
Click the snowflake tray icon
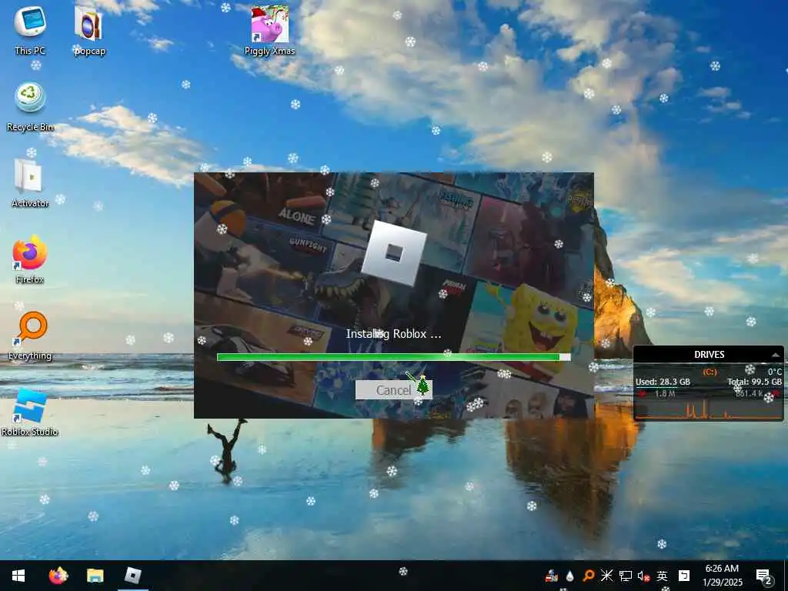[606, 576]
